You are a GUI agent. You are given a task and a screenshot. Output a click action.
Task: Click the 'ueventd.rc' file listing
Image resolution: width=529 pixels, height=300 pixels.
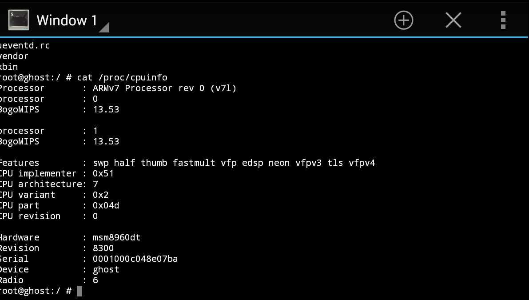pos(25,46)
